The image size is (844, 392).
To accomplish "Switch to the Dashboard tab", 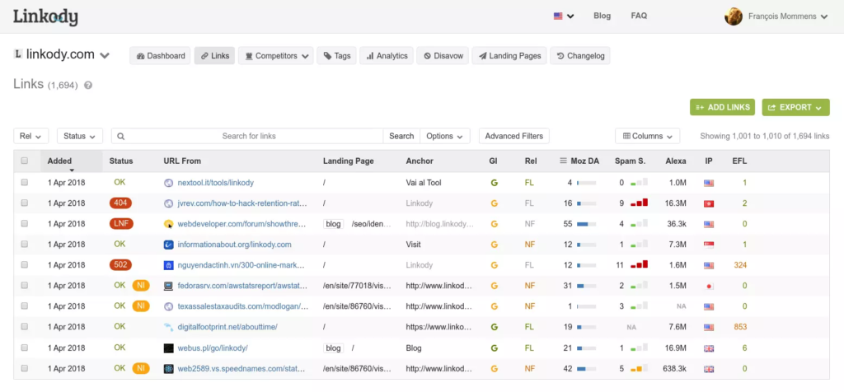I will click(161, 56).
